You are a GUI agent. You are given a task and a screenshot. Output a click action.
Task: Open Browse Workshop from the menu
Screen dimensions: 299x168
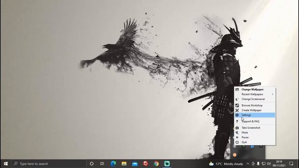point(255,105)
